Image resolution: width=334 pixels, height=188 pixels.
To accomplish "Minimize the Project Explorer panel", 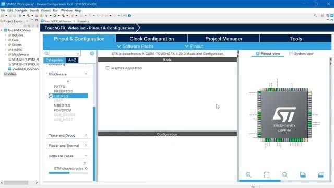I will (32, 20).
